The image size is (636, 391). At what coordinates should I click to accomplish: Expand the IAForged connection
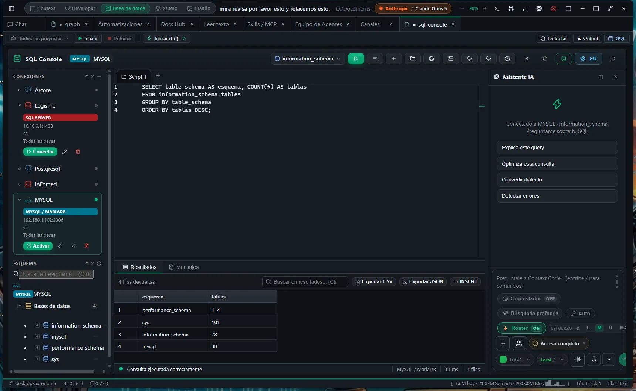pos(19,184)
